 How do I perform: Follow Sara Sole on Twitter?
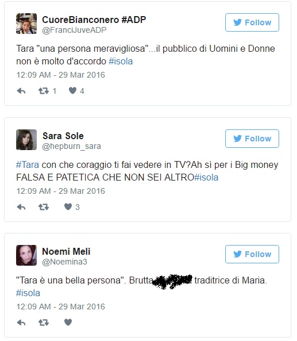pos(252,139)
